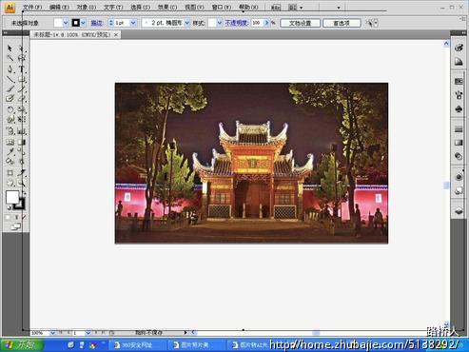Select the Scale tool
Image resolution: width=469 pixels, height=352 pixels.
[22, 109]
